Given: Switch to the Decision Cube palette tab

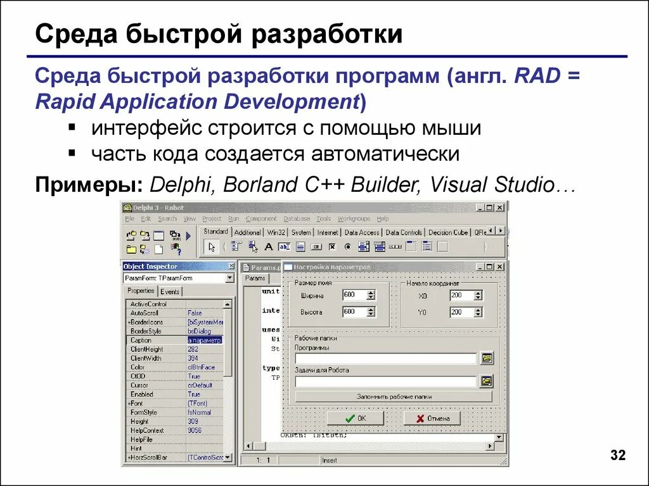Looking at the screenshot, I should click(x=448, y=233).
